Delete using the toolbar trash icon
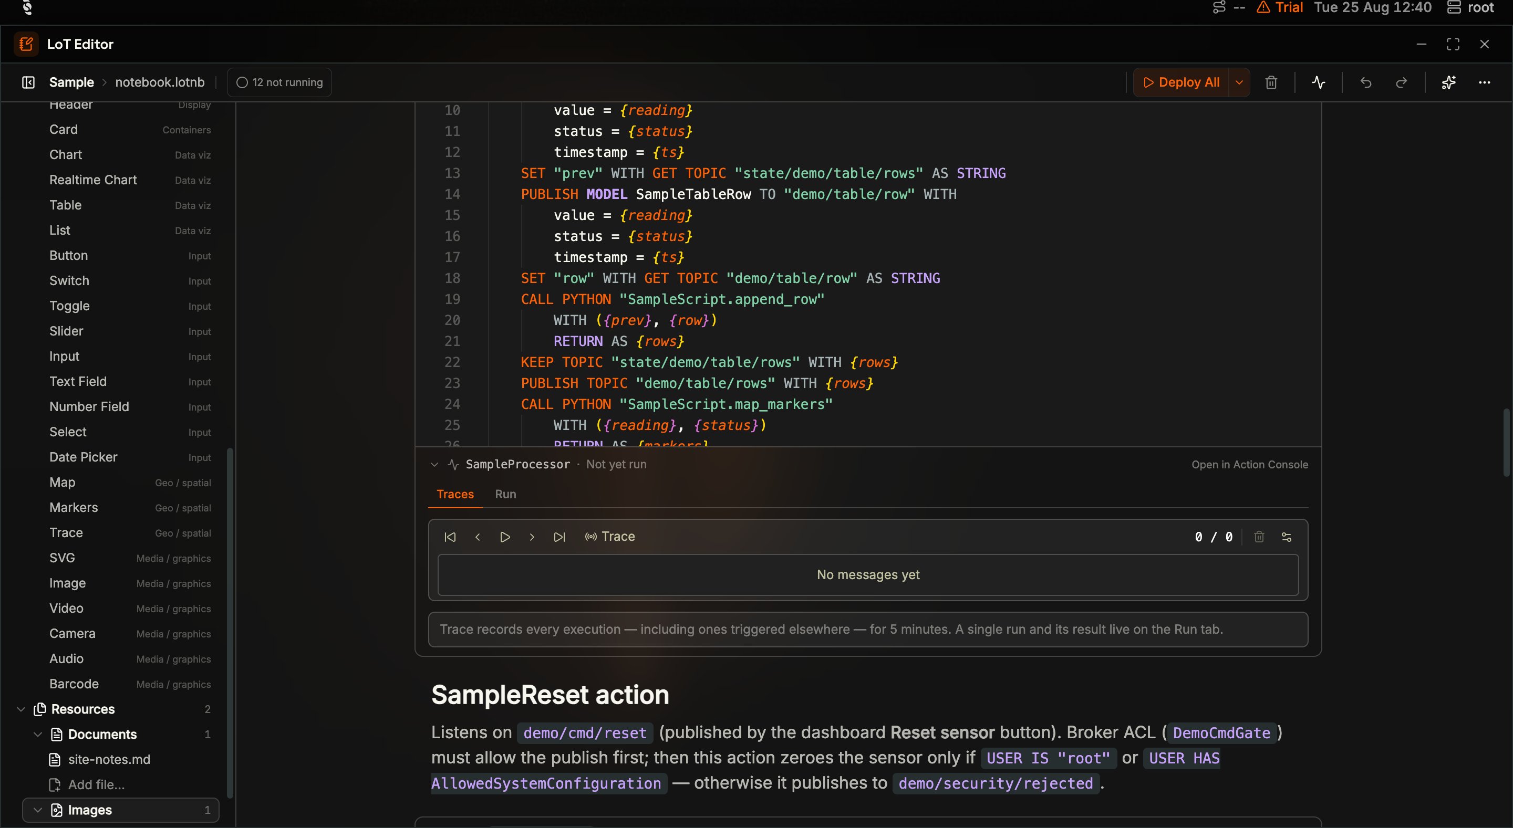Image resolution: width=1513 pixels, height=828 pixels. point(1271,82)
